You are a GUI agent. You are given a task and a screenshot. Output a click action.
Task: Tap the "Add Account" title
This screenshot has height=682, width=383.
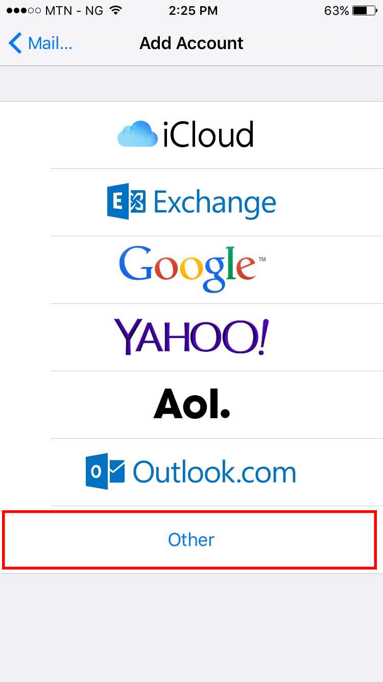(192, 43)
